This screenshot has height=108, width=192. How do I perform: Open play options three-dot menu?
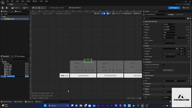click(45, 8)
